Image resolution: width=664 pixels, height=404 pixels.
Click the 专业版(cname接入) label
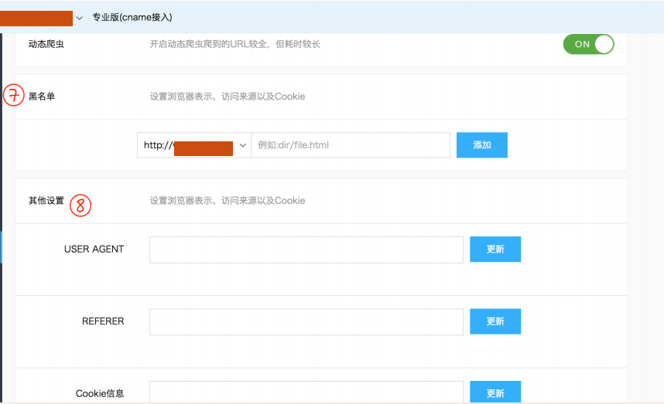(x=132, y=17)
